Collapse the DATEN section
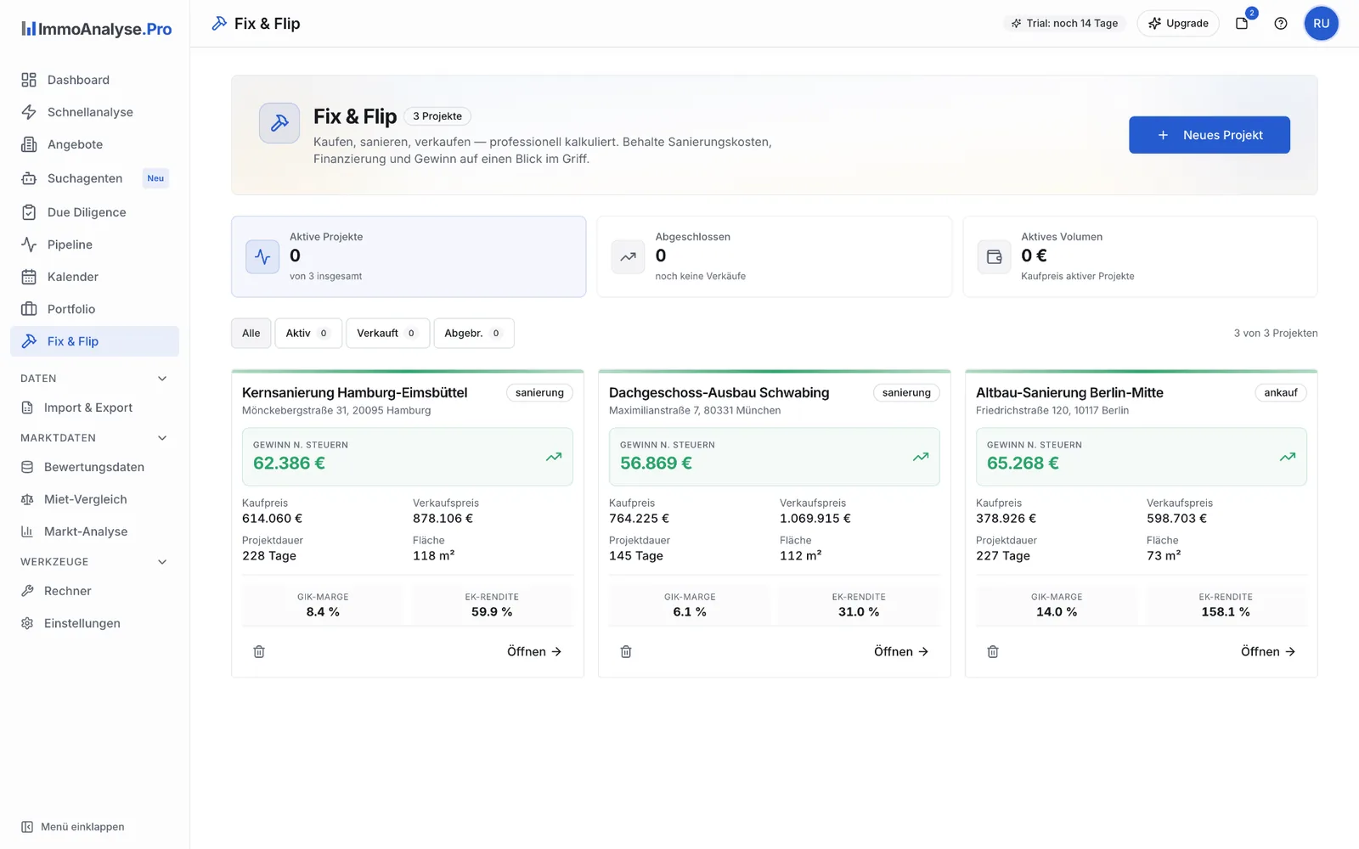This screenshot has width=1359, height=849. tap(162, 379)
